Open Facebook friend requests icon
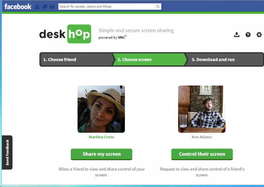264x187 pixels. click(37, 7)
